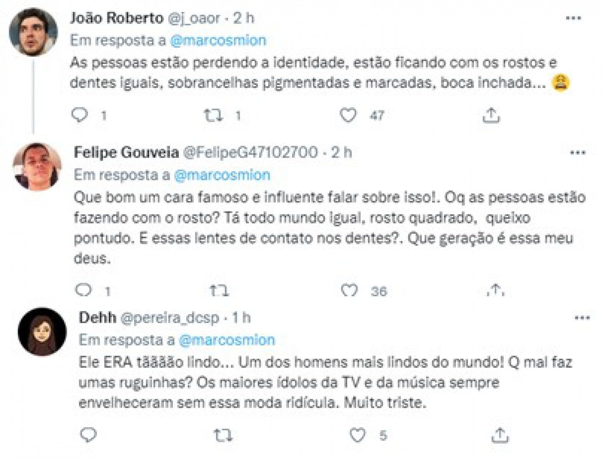The width and height of the screenshot is (602, 460).
Task: Open @marcosmion link in João Roberto's reply
Action: pyautogui.click(x=218, y=41)
